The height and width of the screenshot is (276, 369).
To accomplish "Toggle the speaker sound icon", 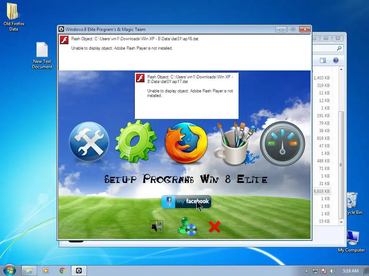I will coord(156,227).
